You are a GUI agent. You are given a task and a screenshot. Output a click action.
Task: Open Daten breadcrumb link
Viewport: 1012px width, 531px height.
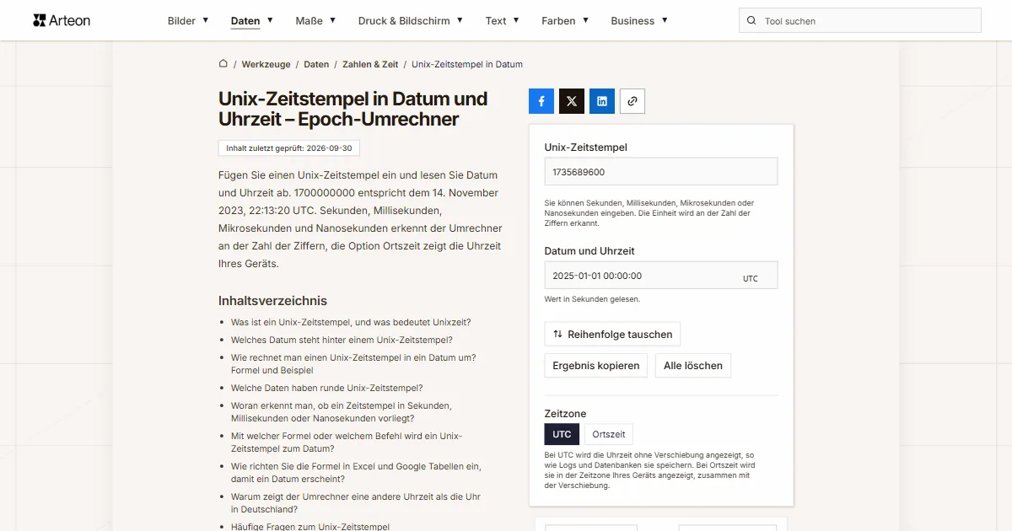[x=316, y=64]
